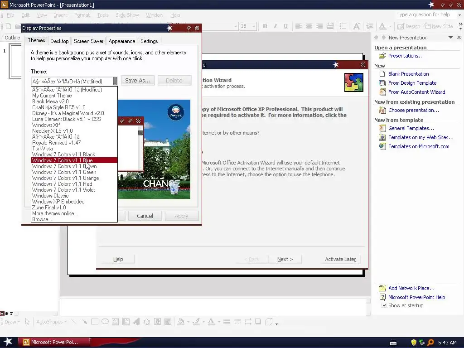This screenshot has height=348, width=464.
Task: Open Line Color dropdown arrow
Action: point(203,322)
